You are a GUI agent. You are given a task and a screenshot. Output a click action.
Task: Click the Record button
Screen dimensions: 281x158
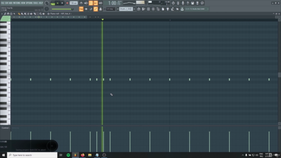(x=67, y=3)
